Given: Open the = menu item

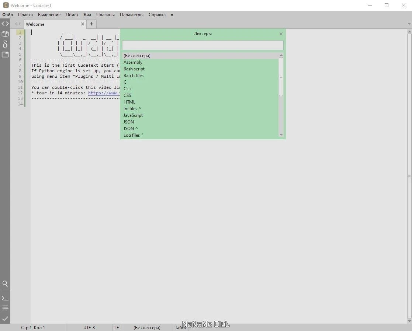Looking at the screenshot, I should 172,15.
